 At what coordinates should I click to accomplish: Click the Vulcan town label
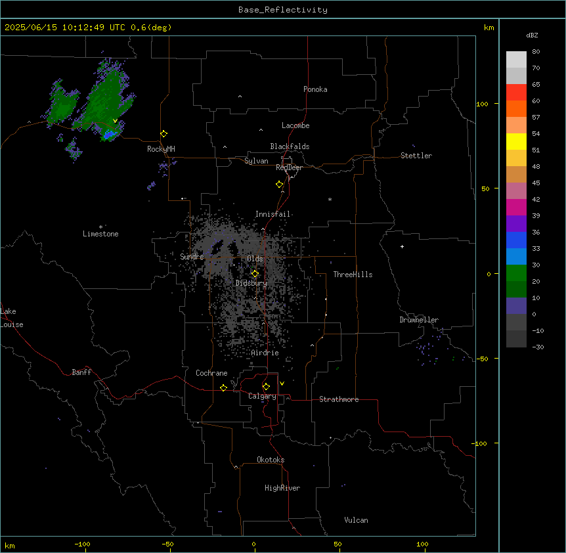[x=356, y=520]
